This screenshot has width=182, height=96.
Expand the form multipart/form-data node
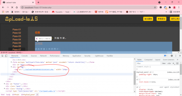point(11,62)
